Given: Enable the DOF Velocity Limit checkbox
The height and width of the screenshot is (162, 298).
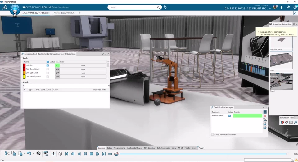Looking at the screenshot, I should (x=47, y=77).
